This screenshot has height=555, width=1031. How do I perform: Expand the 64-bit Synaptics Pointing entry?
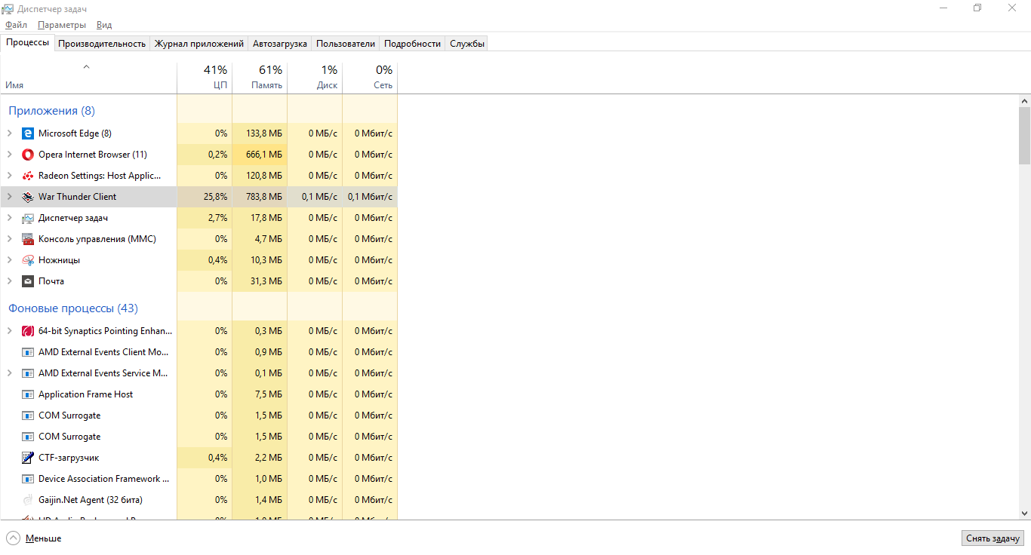click(x=9, y=331)
